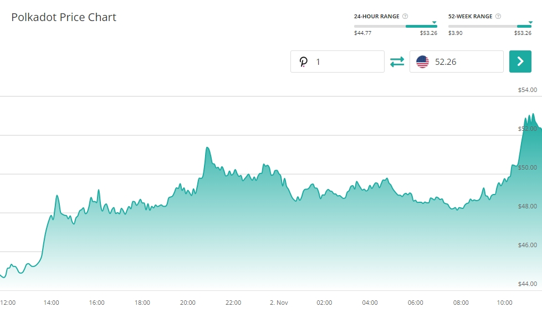
Task: Click the triangle marker above the 24-hour range bar
Action: coord(434,23)
